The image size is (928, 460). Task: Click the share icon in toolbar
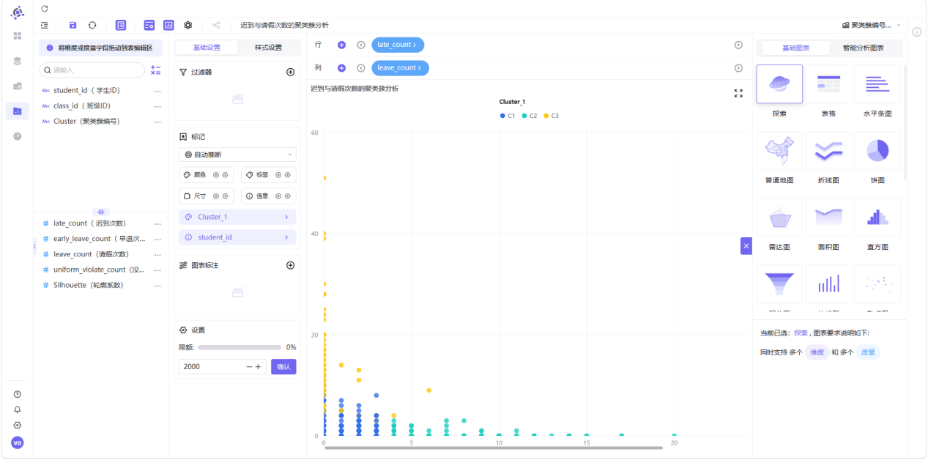click(216, 25)
